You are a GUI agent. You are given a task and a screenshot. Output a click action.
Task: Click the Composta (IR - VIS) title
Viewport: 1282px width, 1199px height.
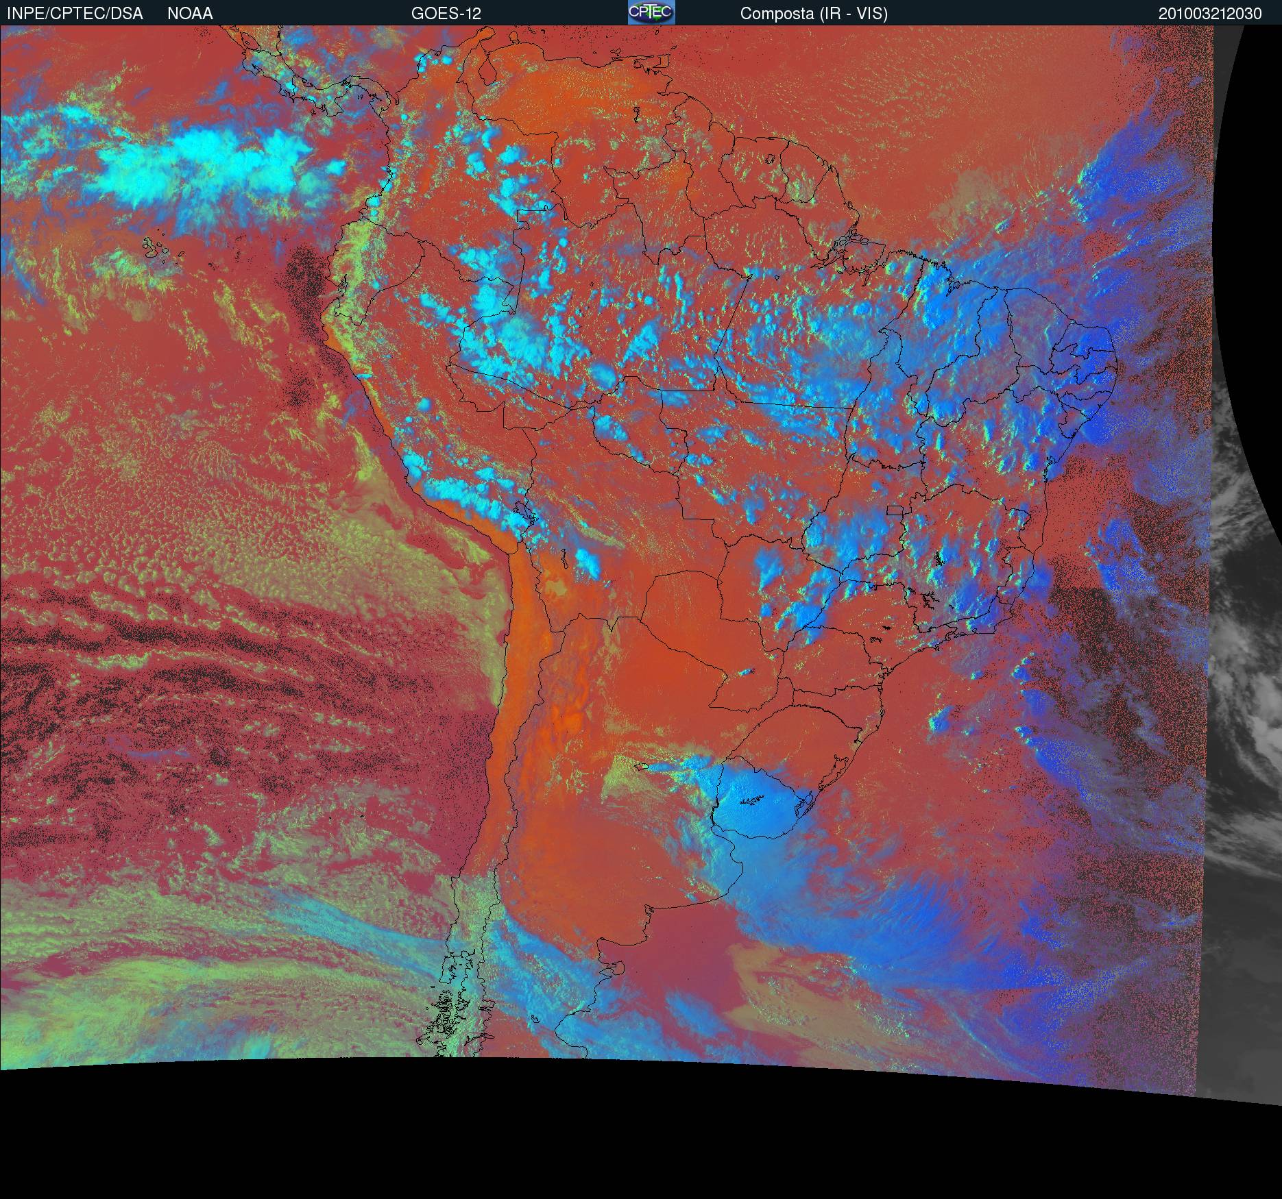[814, 14]
